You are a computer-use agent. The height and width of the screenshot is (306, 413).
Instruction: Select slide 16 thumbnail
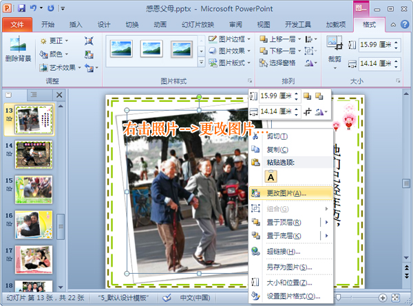[34, 225]
